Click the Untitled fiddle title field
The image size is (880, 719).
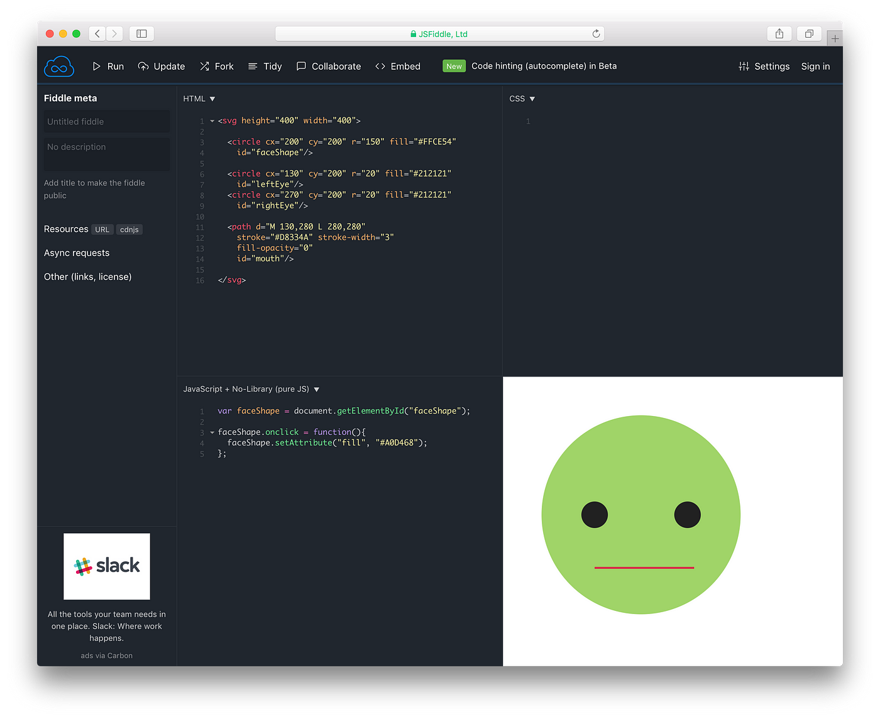[107, 121]
